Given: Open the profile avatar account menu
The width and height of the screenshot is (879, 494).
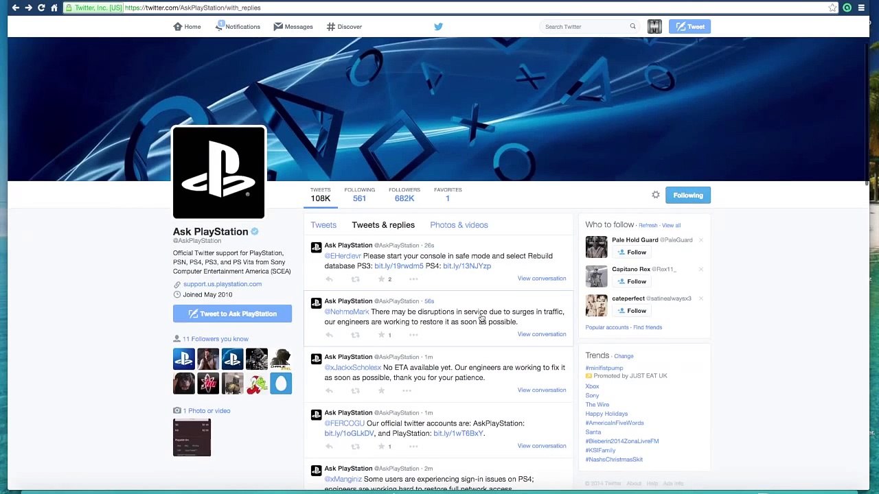Looking at the screenshot, I should click(654, 27).
